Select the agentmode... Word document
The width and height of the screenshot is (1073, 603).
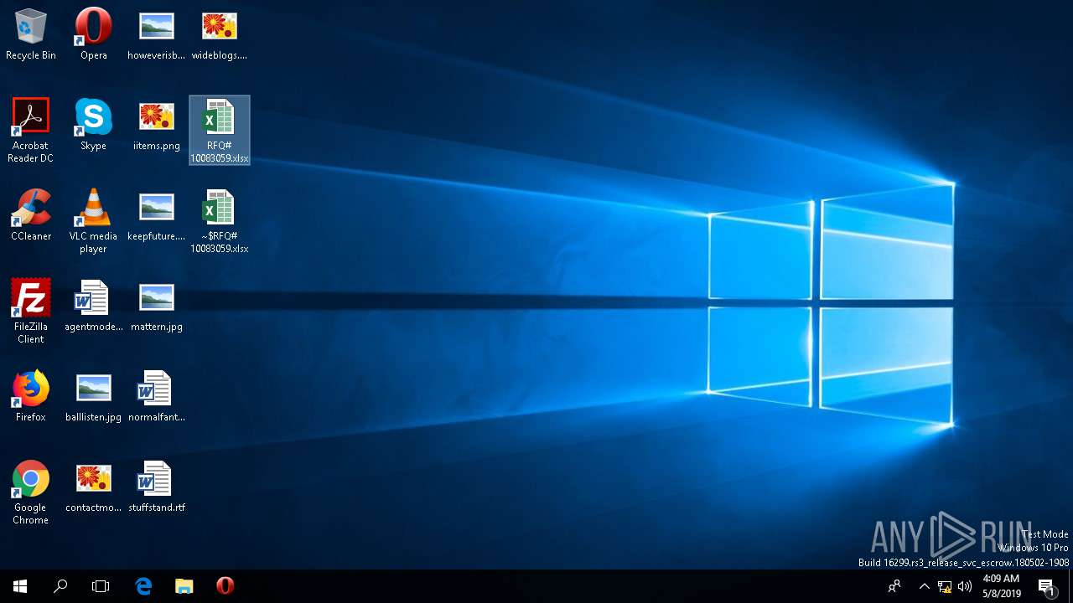pos(94,306)
